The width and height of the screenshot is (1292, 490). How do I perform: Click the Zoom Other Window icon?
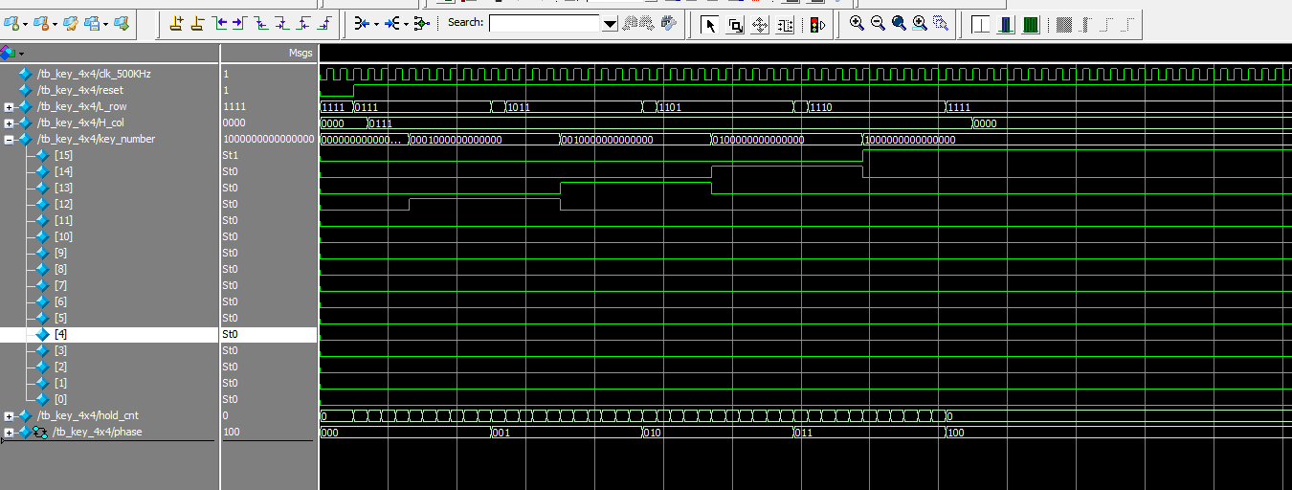pos(941,23)
